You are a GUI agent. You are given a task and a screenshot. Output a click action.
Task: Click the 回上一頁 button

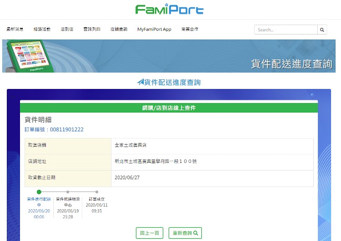click(150, 233)
